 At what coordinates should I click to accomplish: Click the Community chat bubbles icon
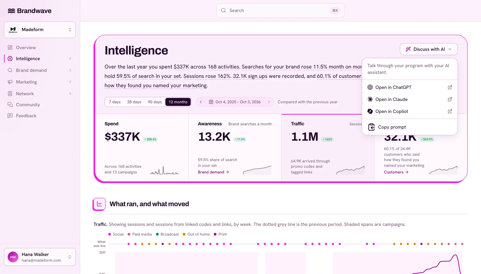pyautogui.click(x=10, y=105)
